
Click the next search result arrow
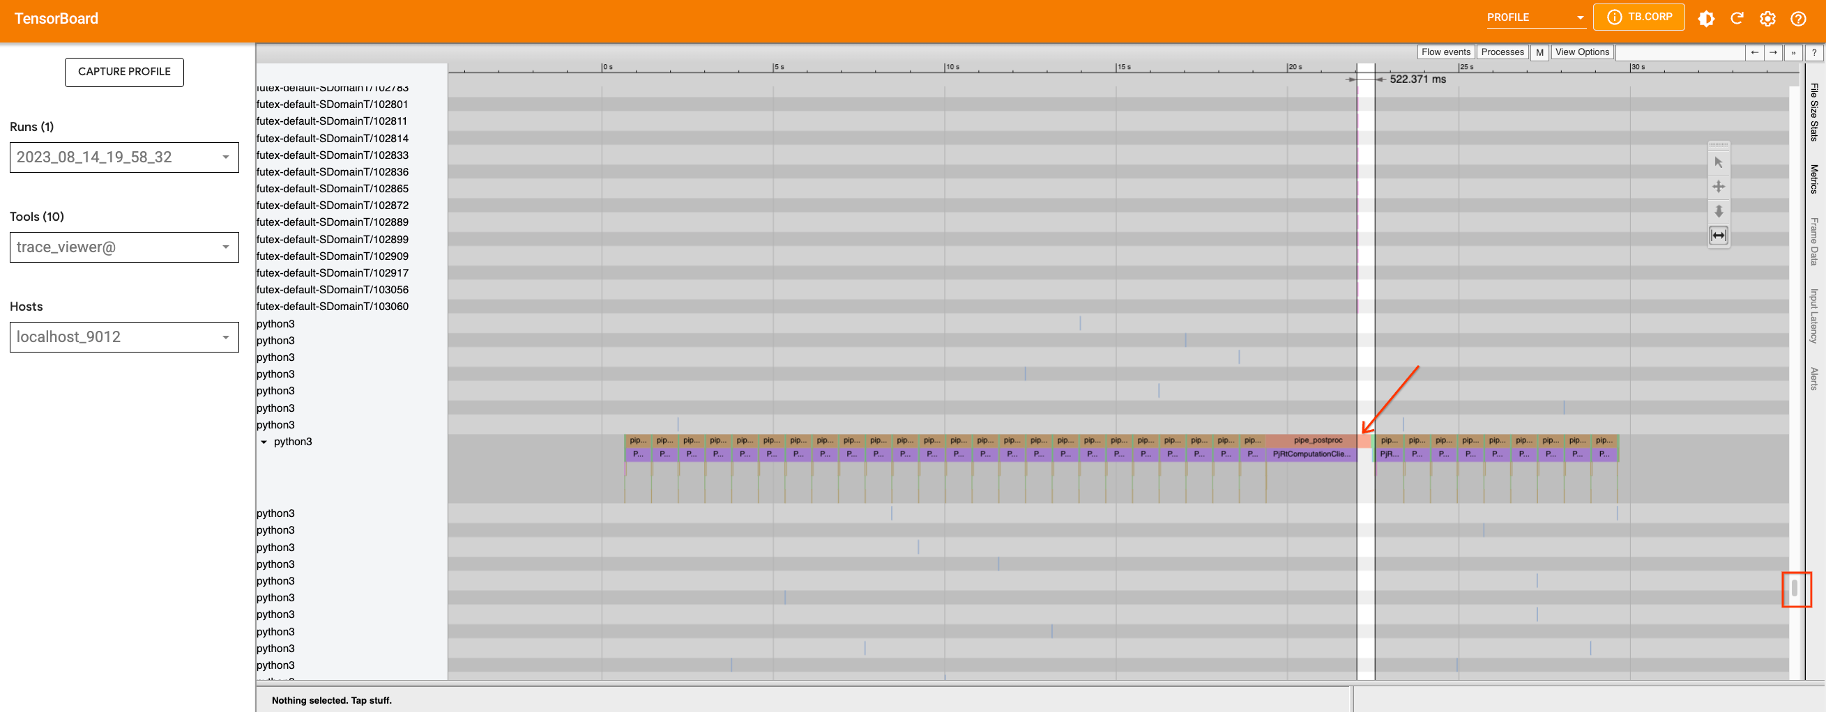pos(1773,52)
